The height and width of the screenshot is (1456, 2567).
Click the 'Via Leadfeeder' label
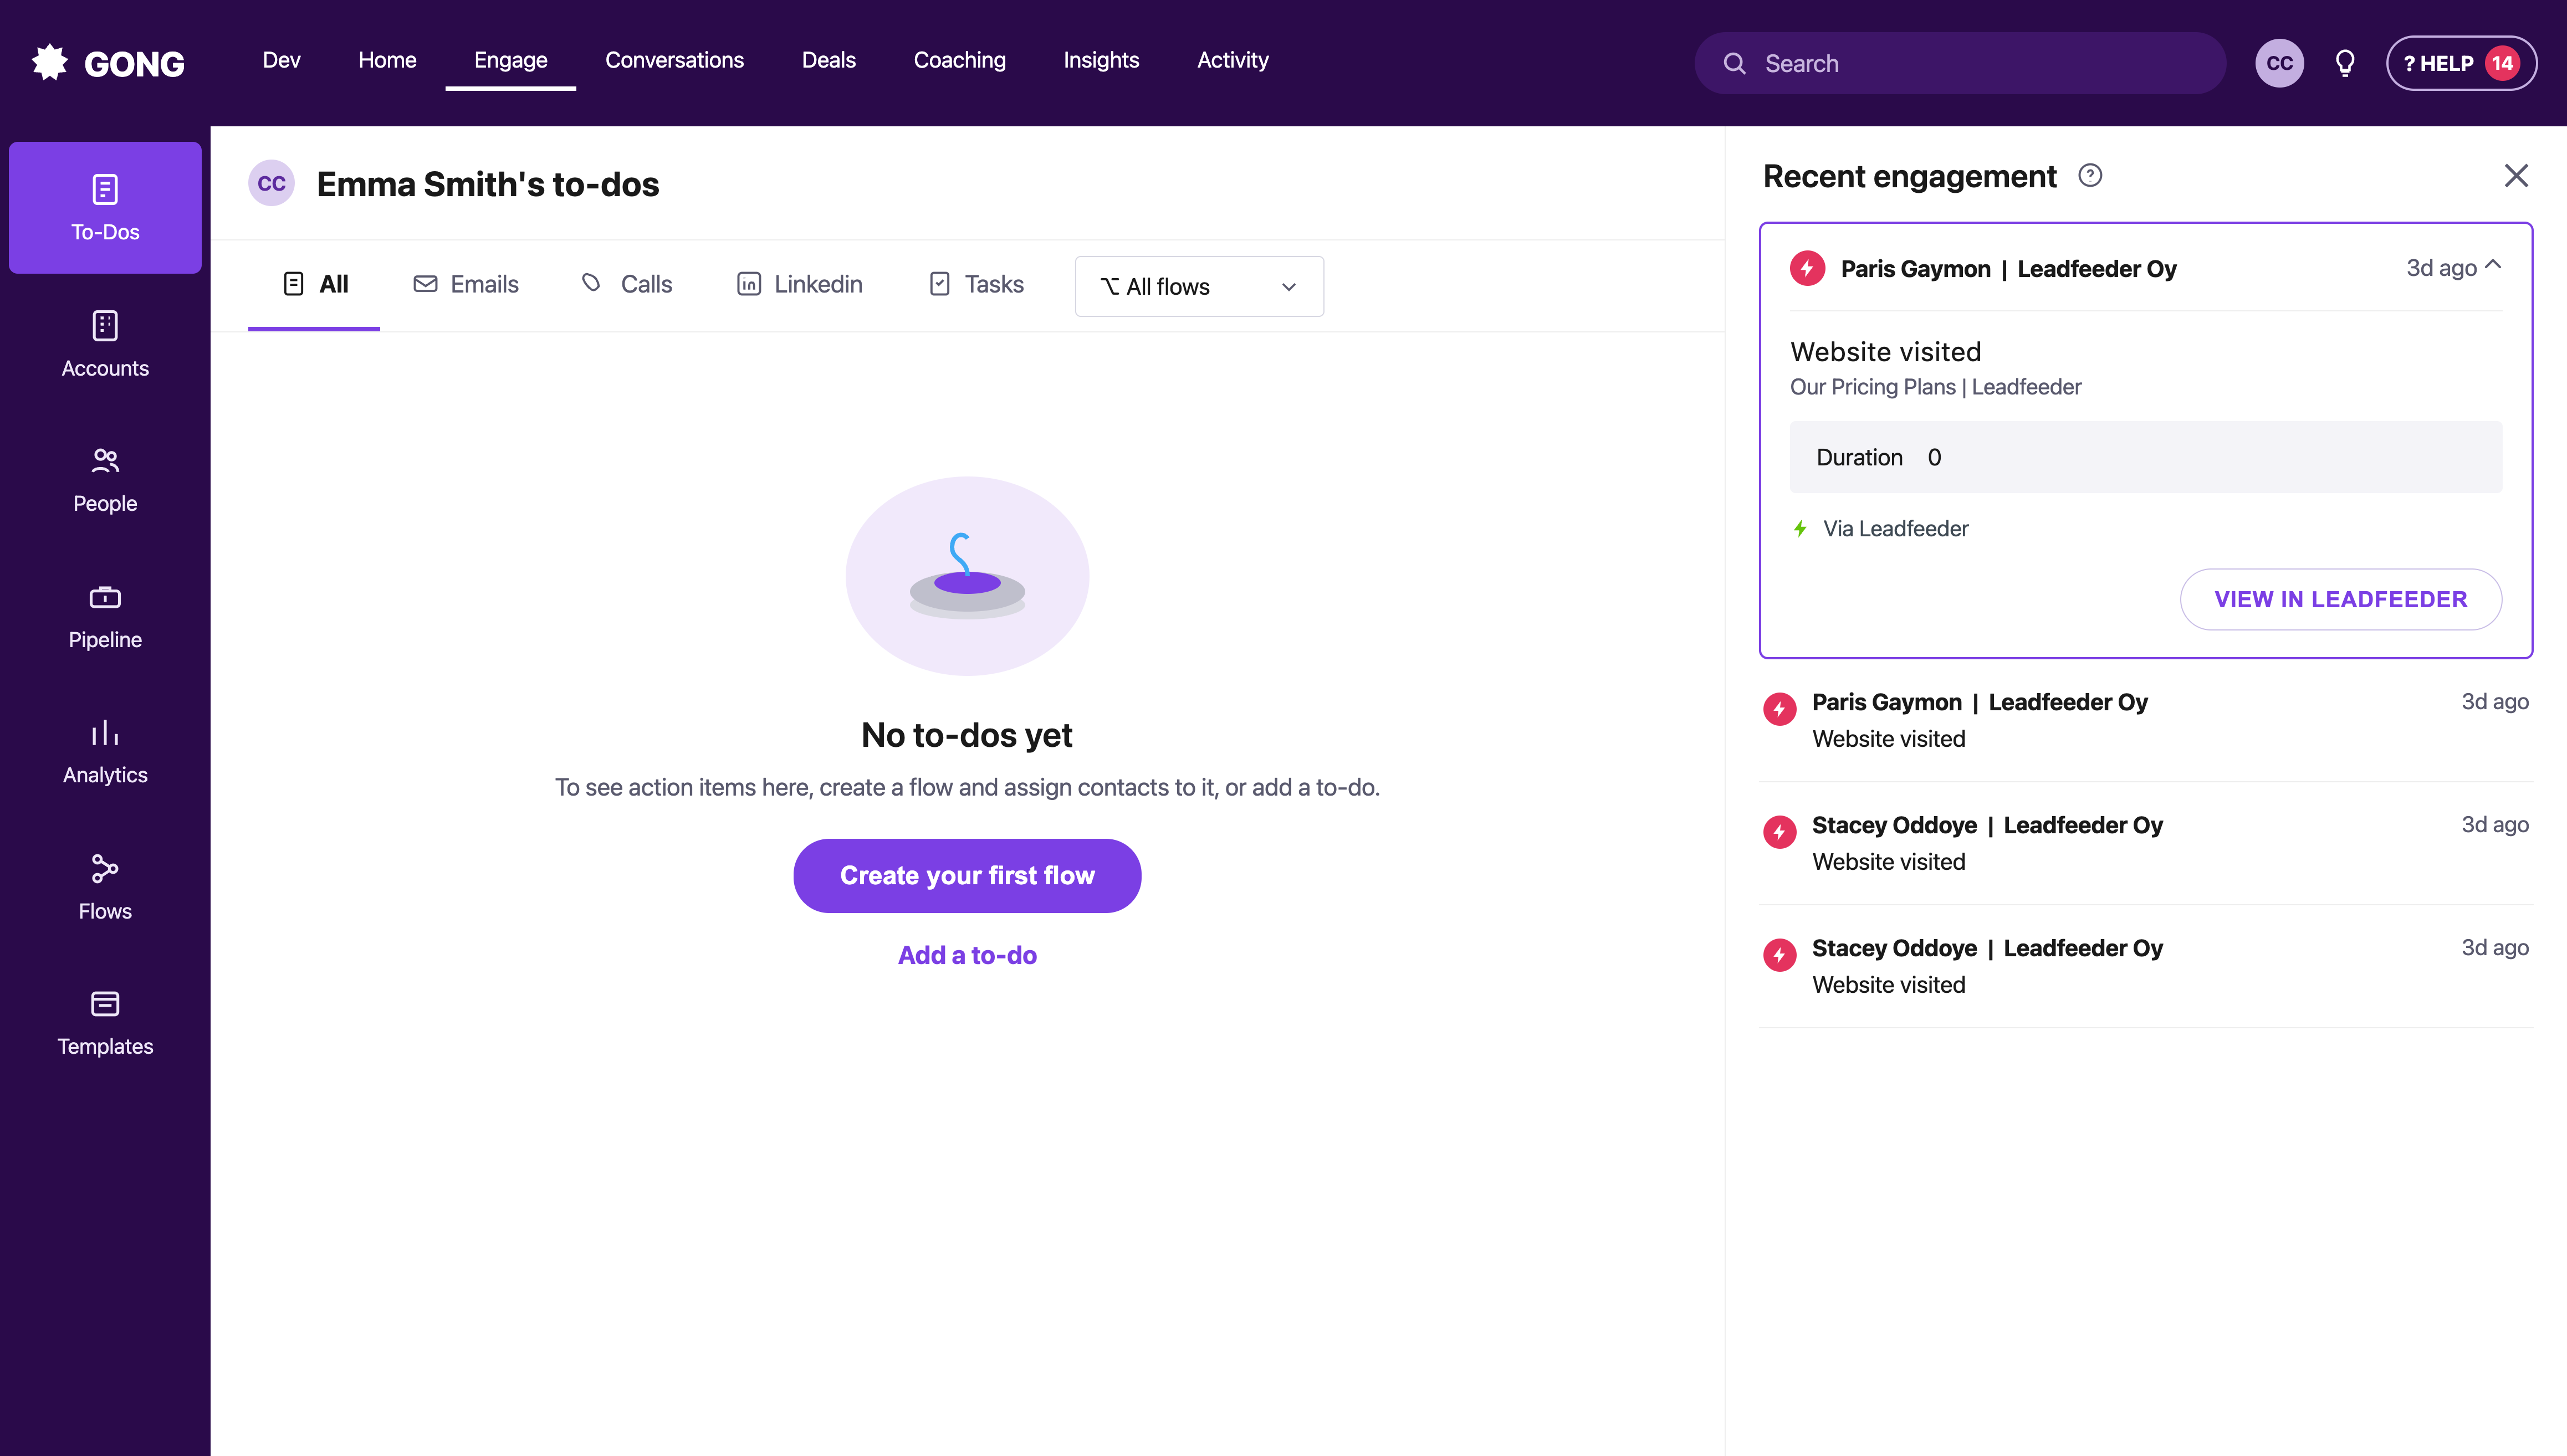click(1895, 529)
